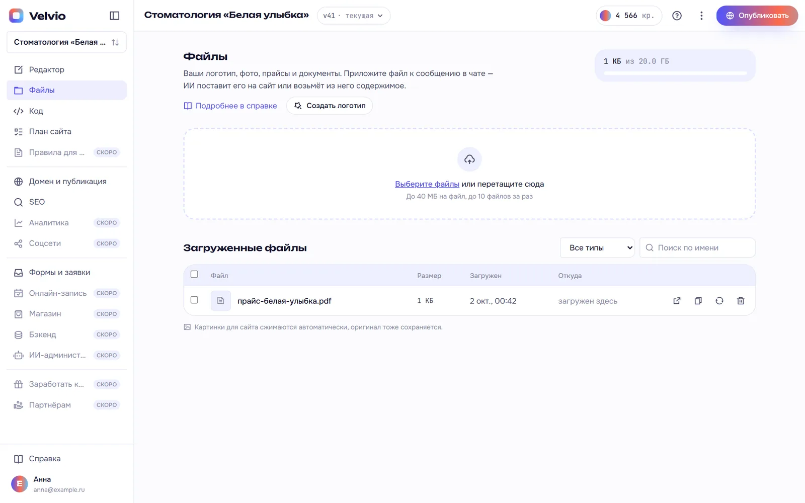Tick checkbox for прайс-белая-улыбка.pdf
Screen dimensions: 805x503
point(194,300)
